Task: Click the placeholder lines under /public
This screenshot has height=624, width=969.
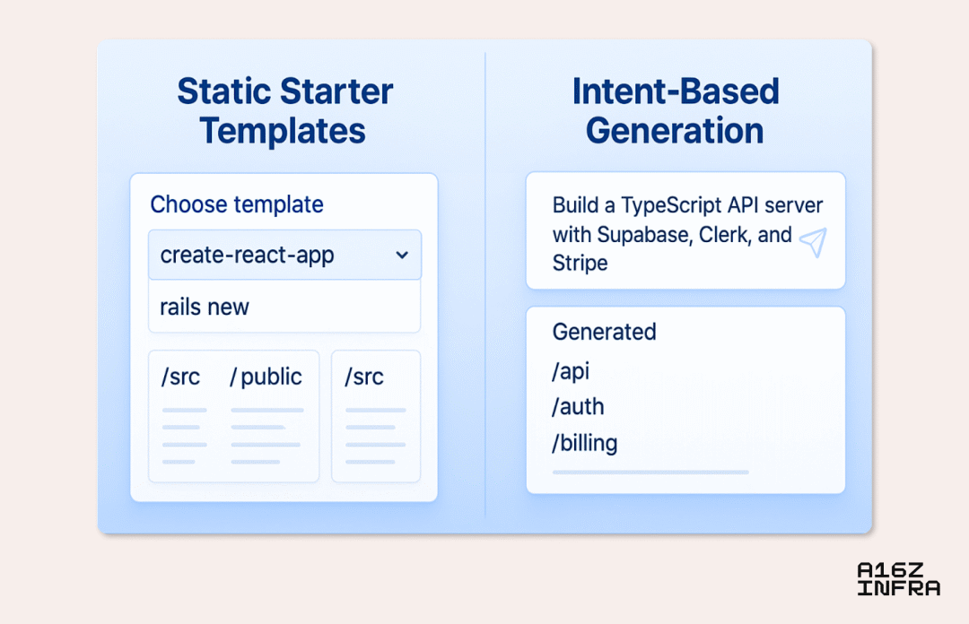Action: click(267, 436)
